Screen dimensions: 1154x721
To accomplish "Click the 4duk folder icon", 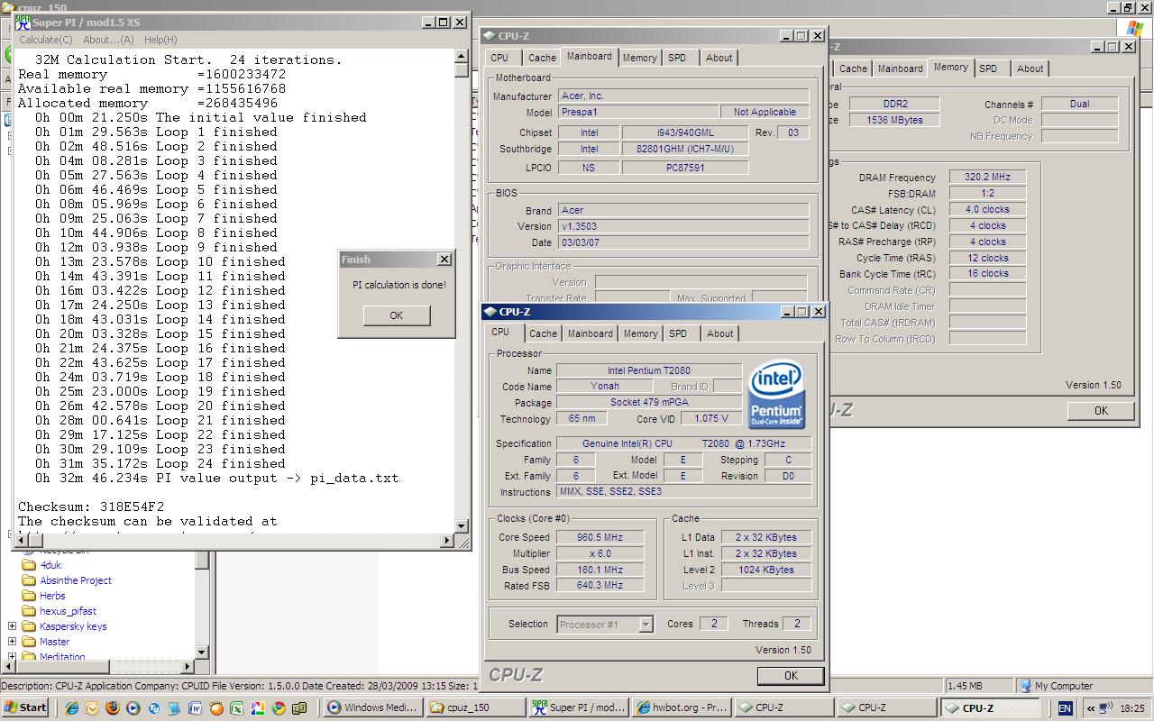I will pyautogui.click(x=29, y=565).
